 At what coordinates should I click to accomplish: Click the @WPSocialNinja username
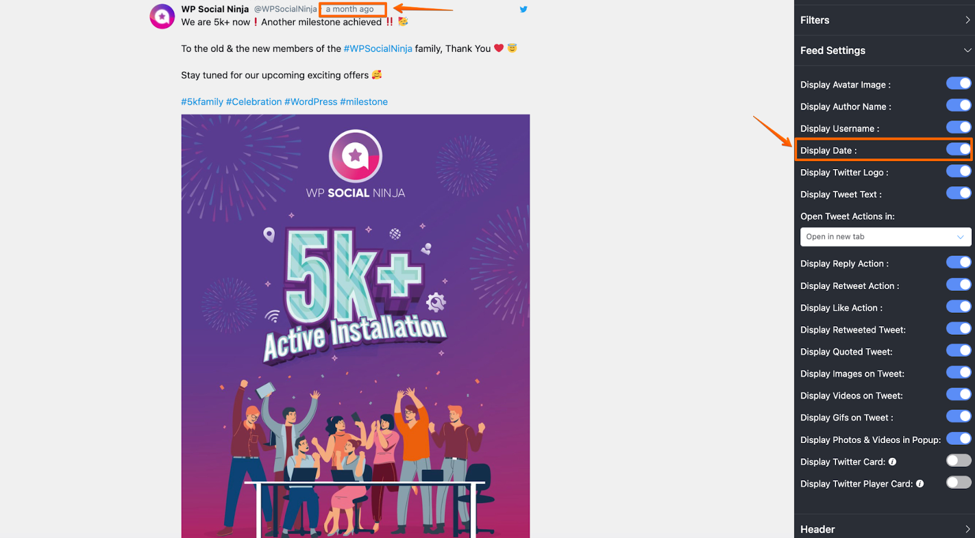(285, 9)
